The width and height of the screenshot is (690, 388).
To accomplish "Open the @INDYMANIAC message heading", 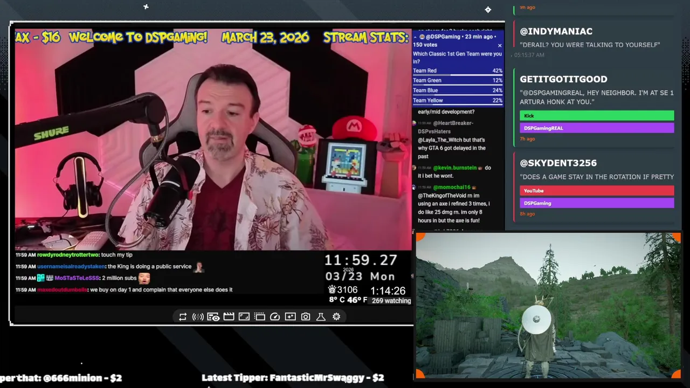I will (556, 31).
